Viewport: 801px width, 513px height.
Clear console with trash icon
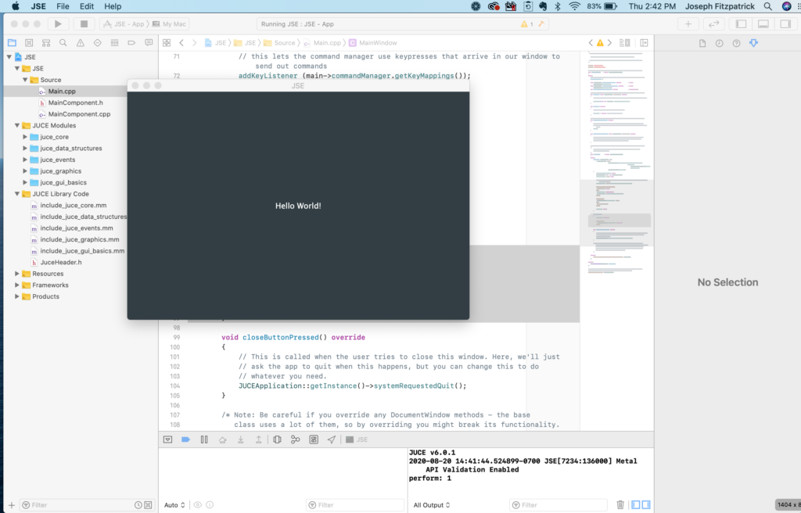point(620,505)
